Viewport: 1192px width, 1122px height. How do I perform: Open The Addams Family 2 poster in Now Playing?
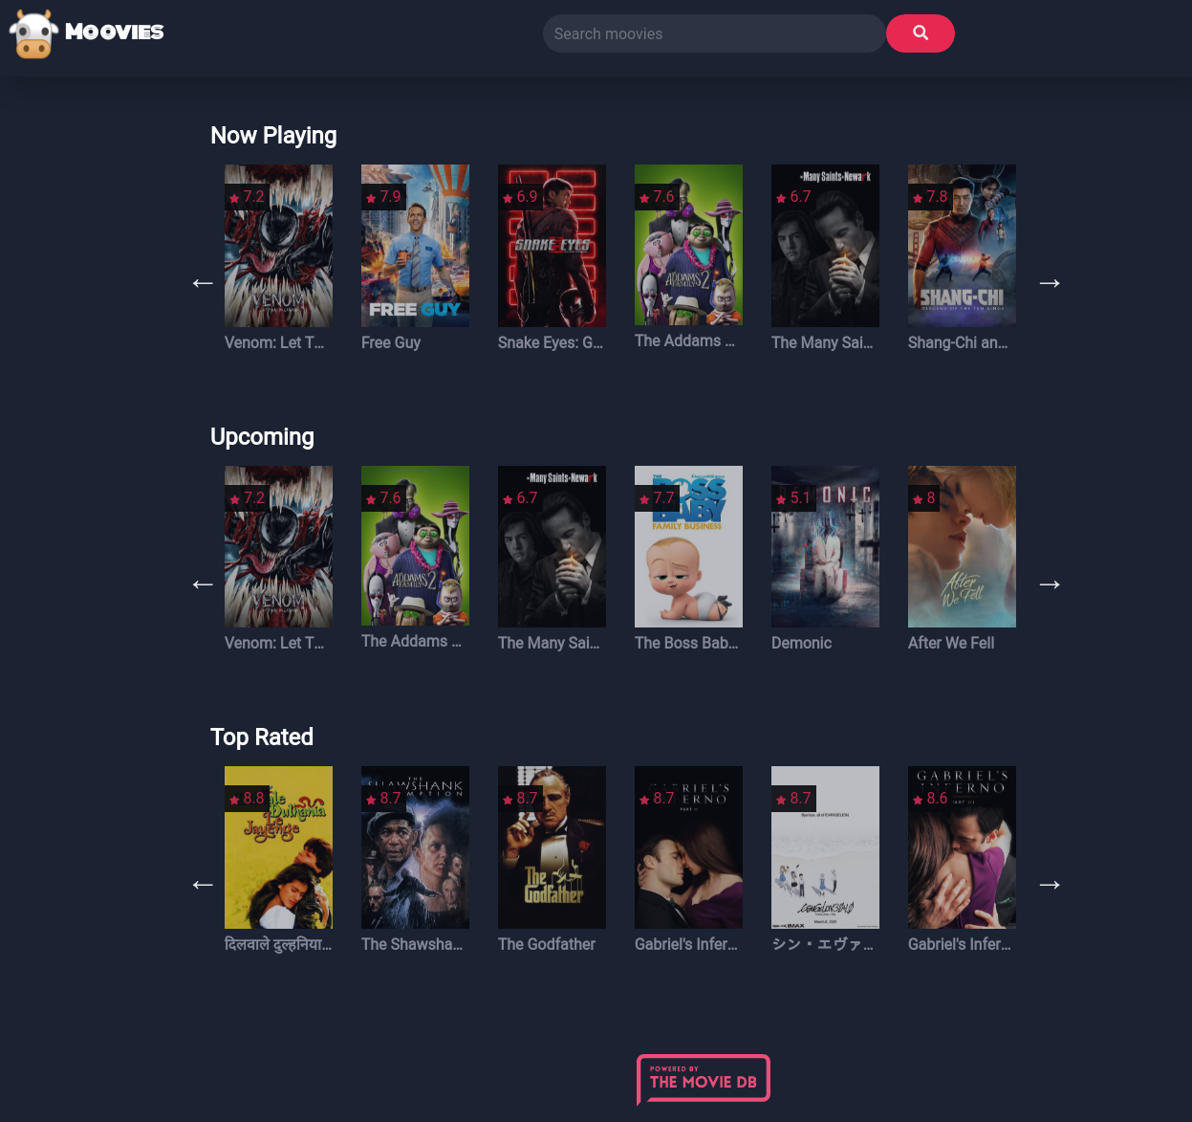pos(688,245)
